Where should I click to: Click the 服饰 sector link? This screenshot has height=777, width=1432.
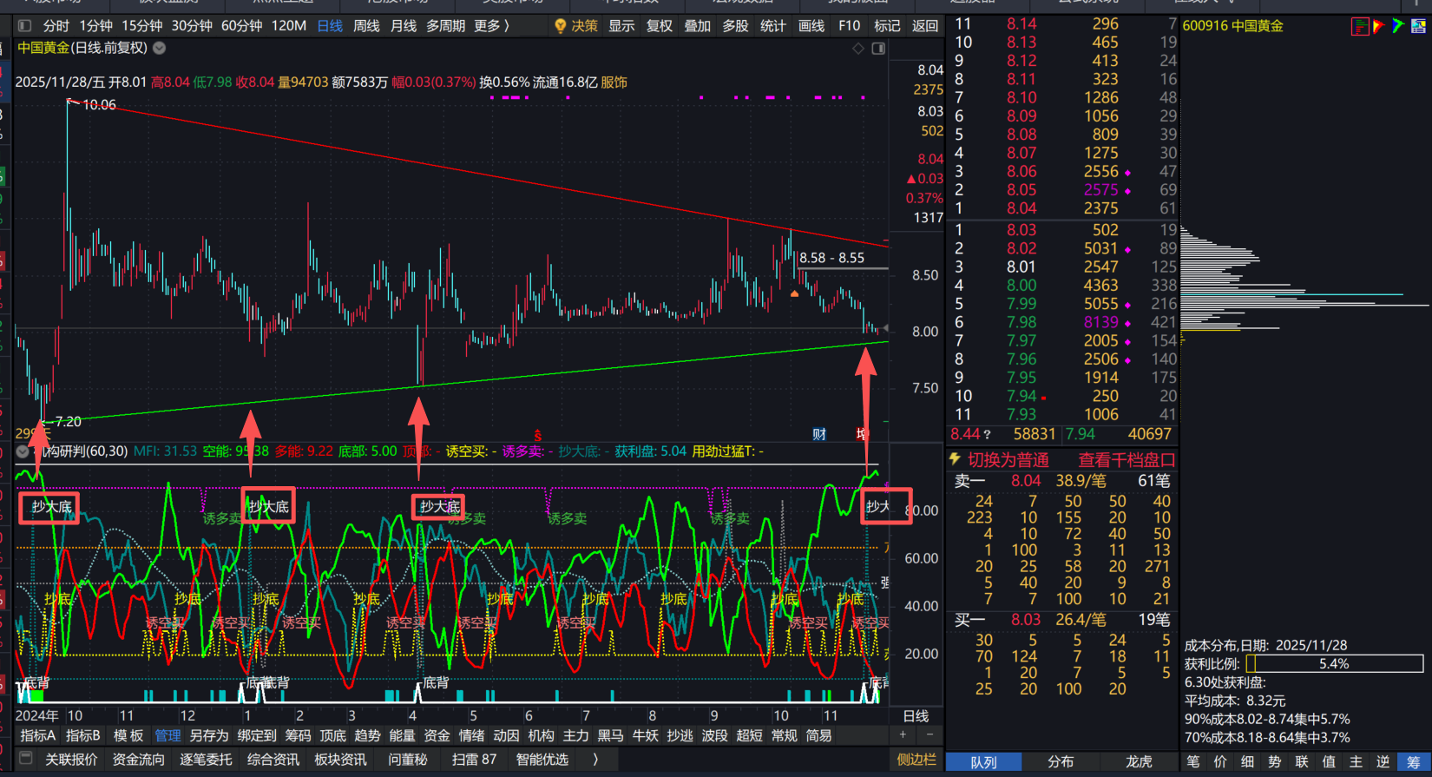click(614, 82)
